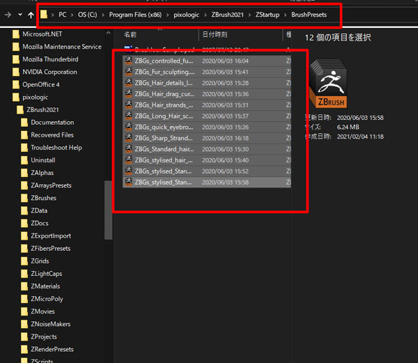Open Documentation folder in tree
The height and width of the screenshot is (363, 418).
tap(52, 123)
